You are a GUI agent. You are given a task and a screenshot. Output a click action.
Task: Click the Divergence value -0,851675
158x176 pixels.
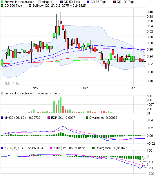[x=120, y=148]
